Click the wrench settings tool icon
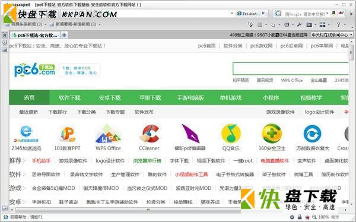 299,24
